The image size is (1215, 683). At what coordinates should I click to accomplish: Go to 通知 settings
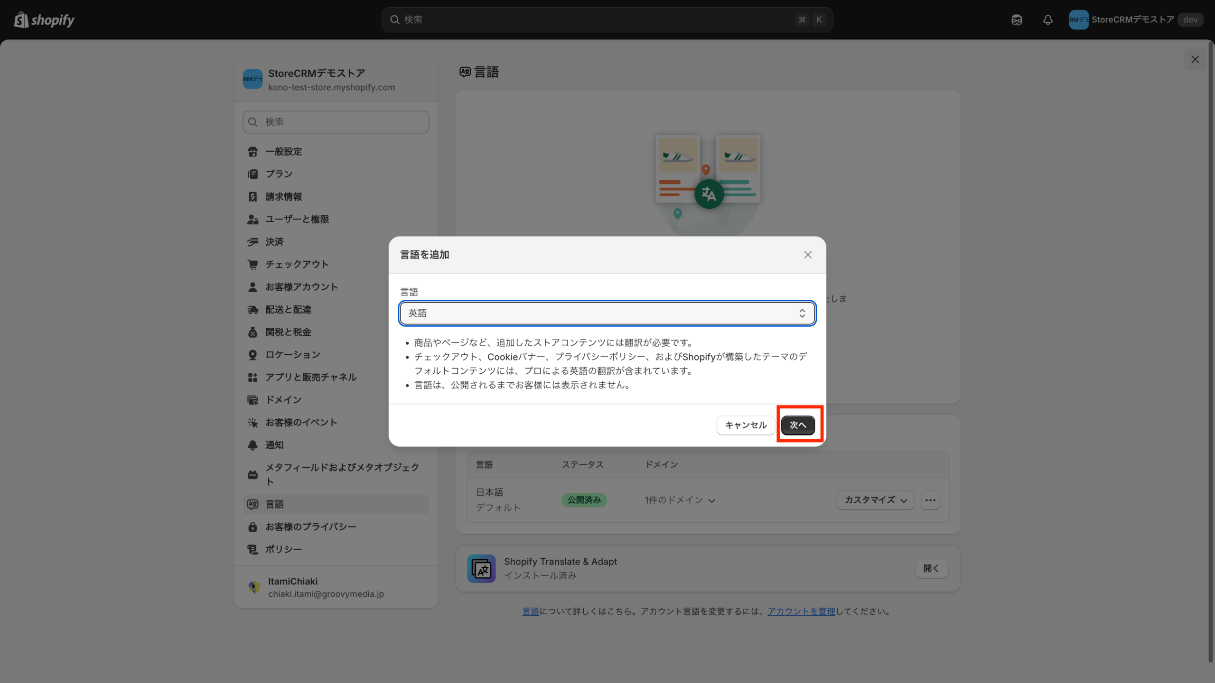click(274, 445)
